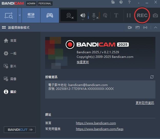Click 檢查更新 check update link
This screenshot has width=160, height=139.
point(83,62)
